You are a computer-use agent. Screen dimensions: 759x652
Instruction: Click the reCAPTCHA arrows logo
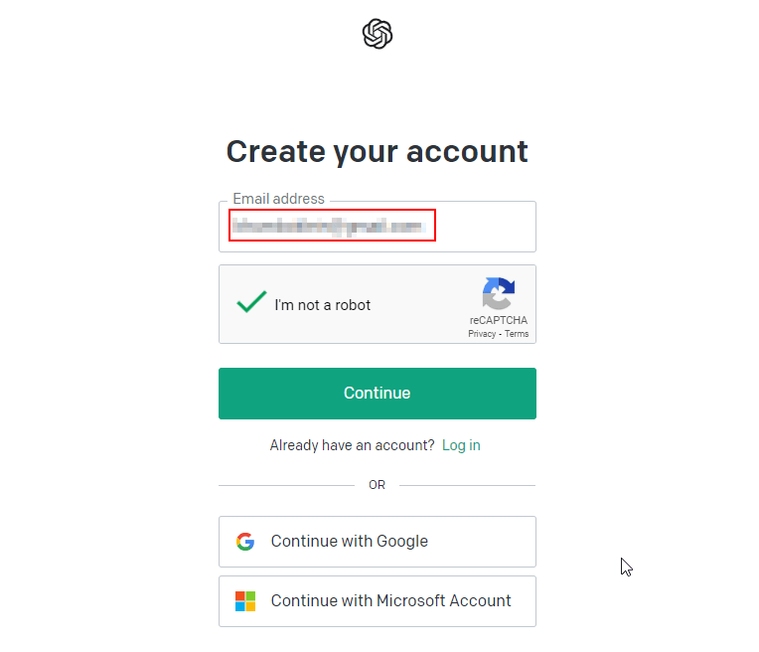pyautogui.click(x=498, y=293)
